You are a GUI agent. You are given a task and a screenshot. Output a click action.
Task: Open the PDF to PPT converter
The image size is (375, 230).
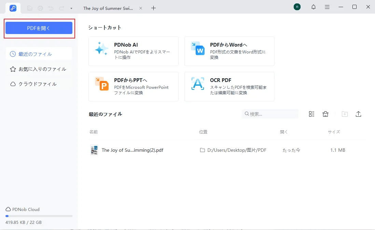coord(133,86)
